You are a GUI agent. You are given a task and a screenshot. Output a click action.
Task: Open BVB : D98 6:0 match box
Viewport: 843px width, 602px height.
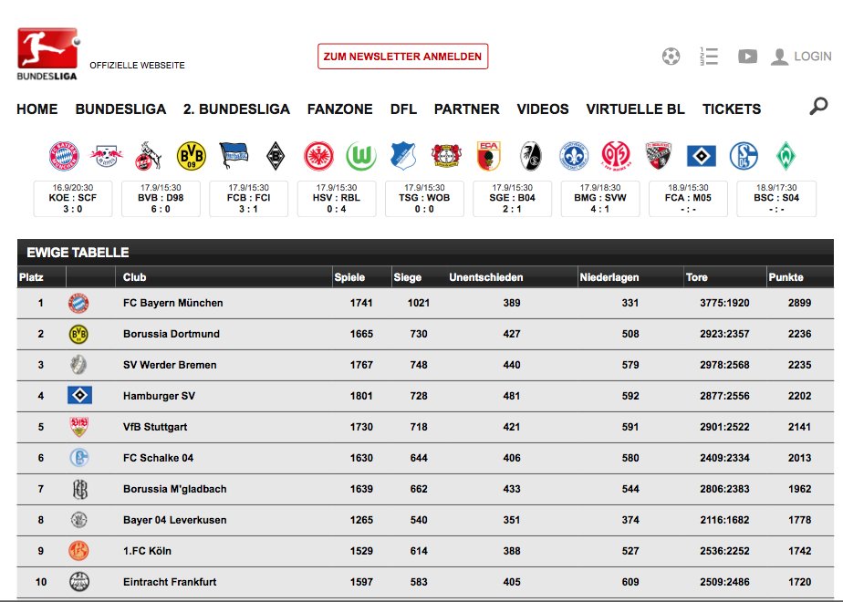161,198
